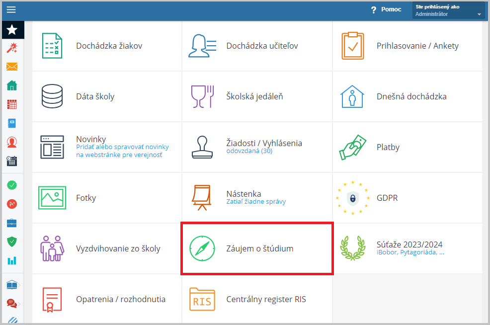Open the Dochádzka žiakov tile
490x325 pixels.
(107, 46)
